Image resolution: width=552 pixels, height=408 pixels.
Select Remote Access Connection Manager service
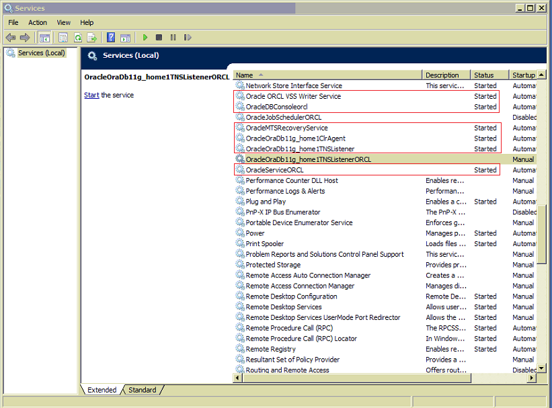click(x=300, y=286)
